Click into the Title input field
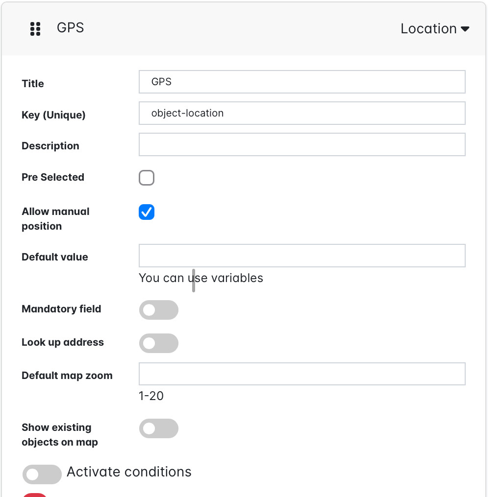 point(302,82)
